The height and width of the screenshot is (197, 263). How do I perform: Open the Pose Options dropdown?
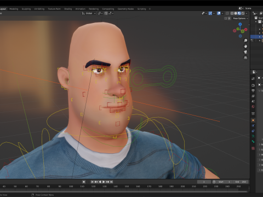[240, 19]
